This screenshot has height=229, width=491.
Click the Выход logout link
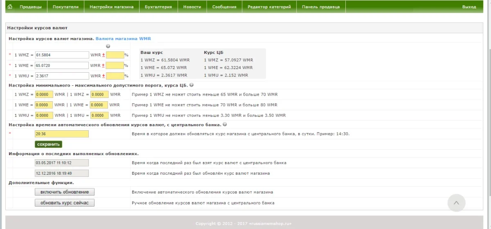[469, 7]
